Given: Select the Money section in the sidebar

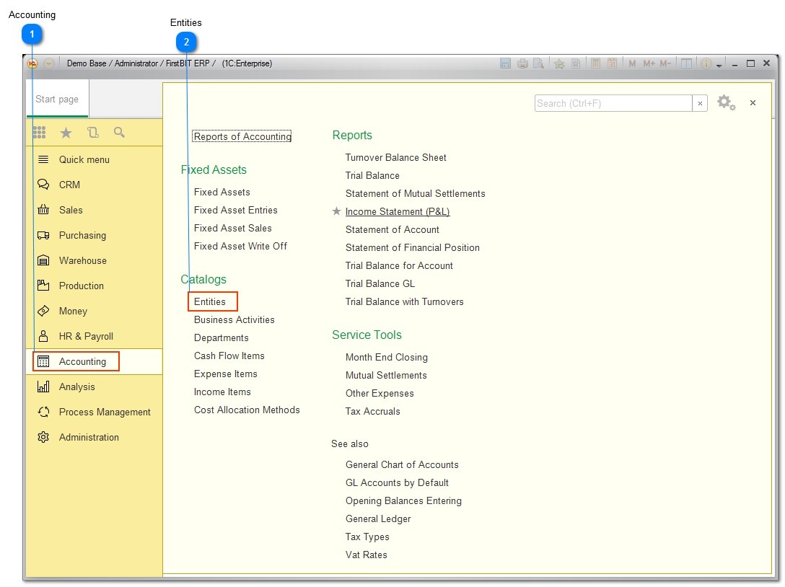Looking at the screenshot, I should pyautogui.click(x=71, y=311).
